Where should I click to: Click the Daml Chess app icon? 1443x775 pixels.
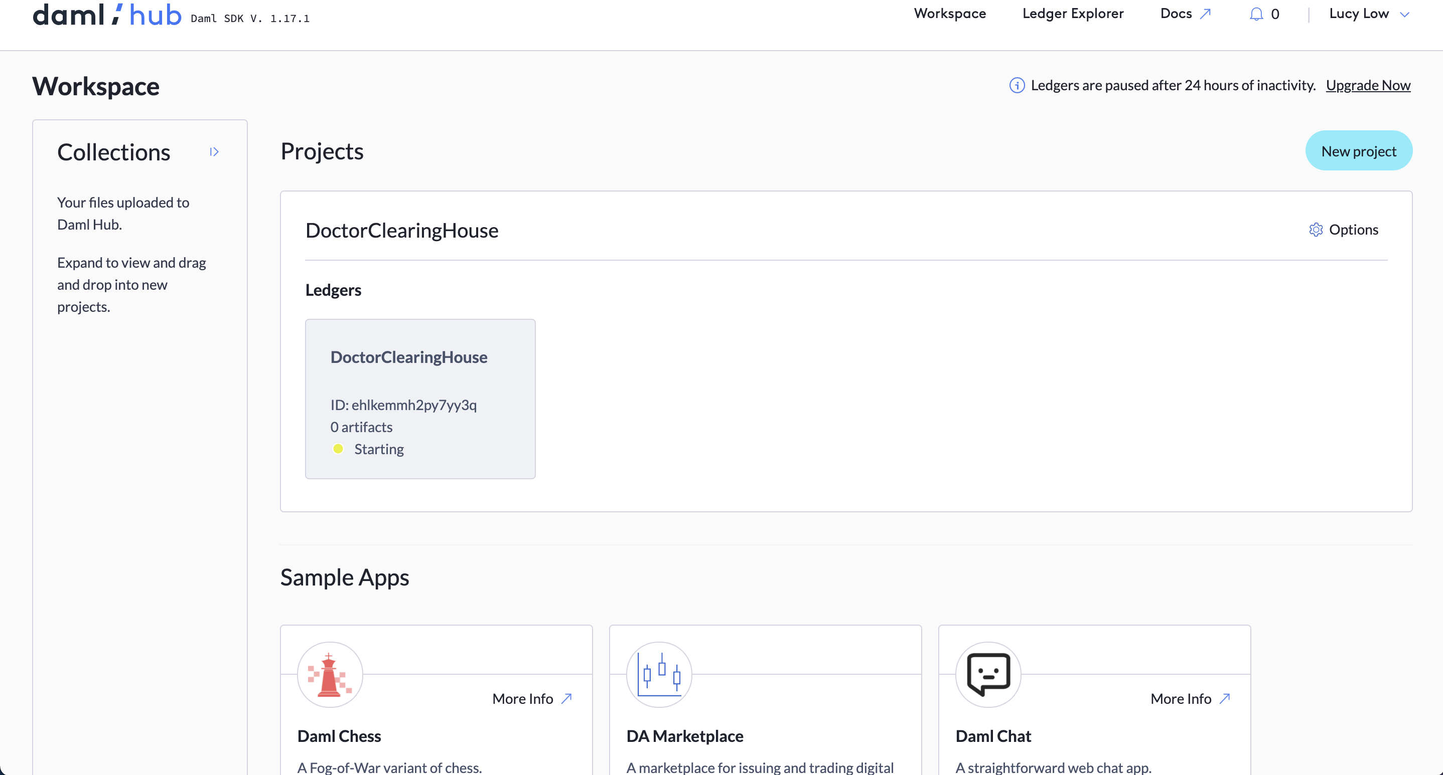tap(329, 674)
